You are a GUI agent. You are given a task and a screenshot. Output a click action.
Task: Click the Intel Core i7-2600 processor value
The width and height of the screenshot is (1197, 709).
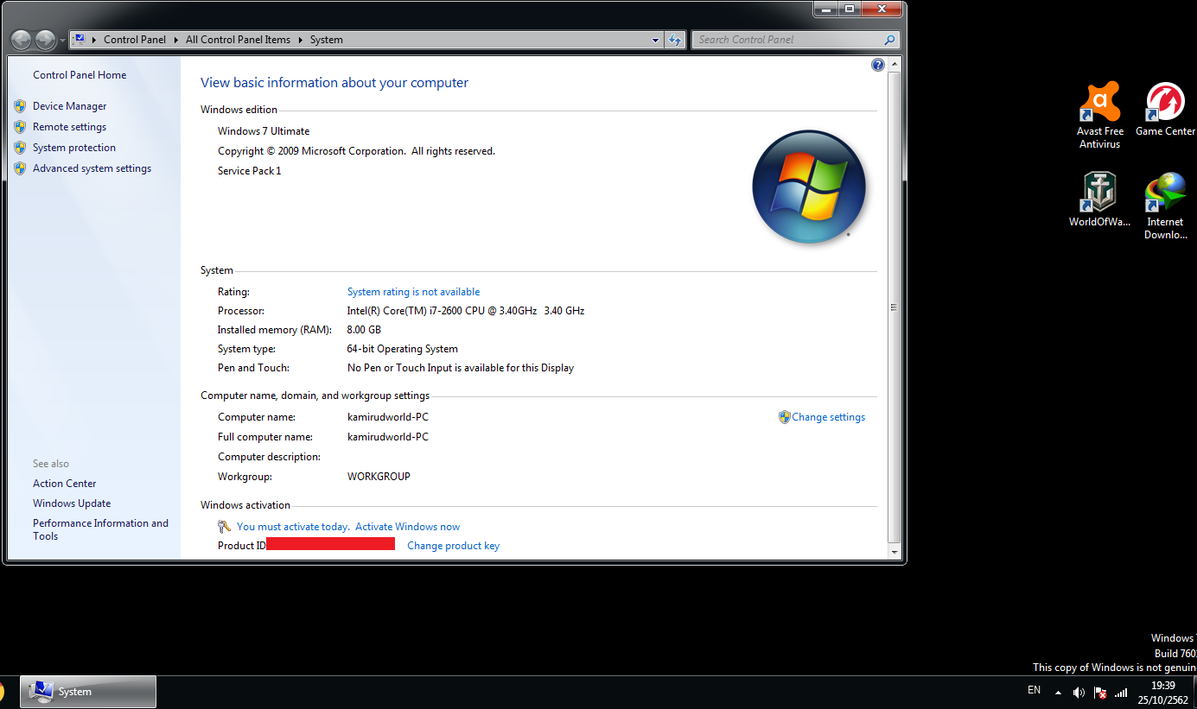pos(466,311)
